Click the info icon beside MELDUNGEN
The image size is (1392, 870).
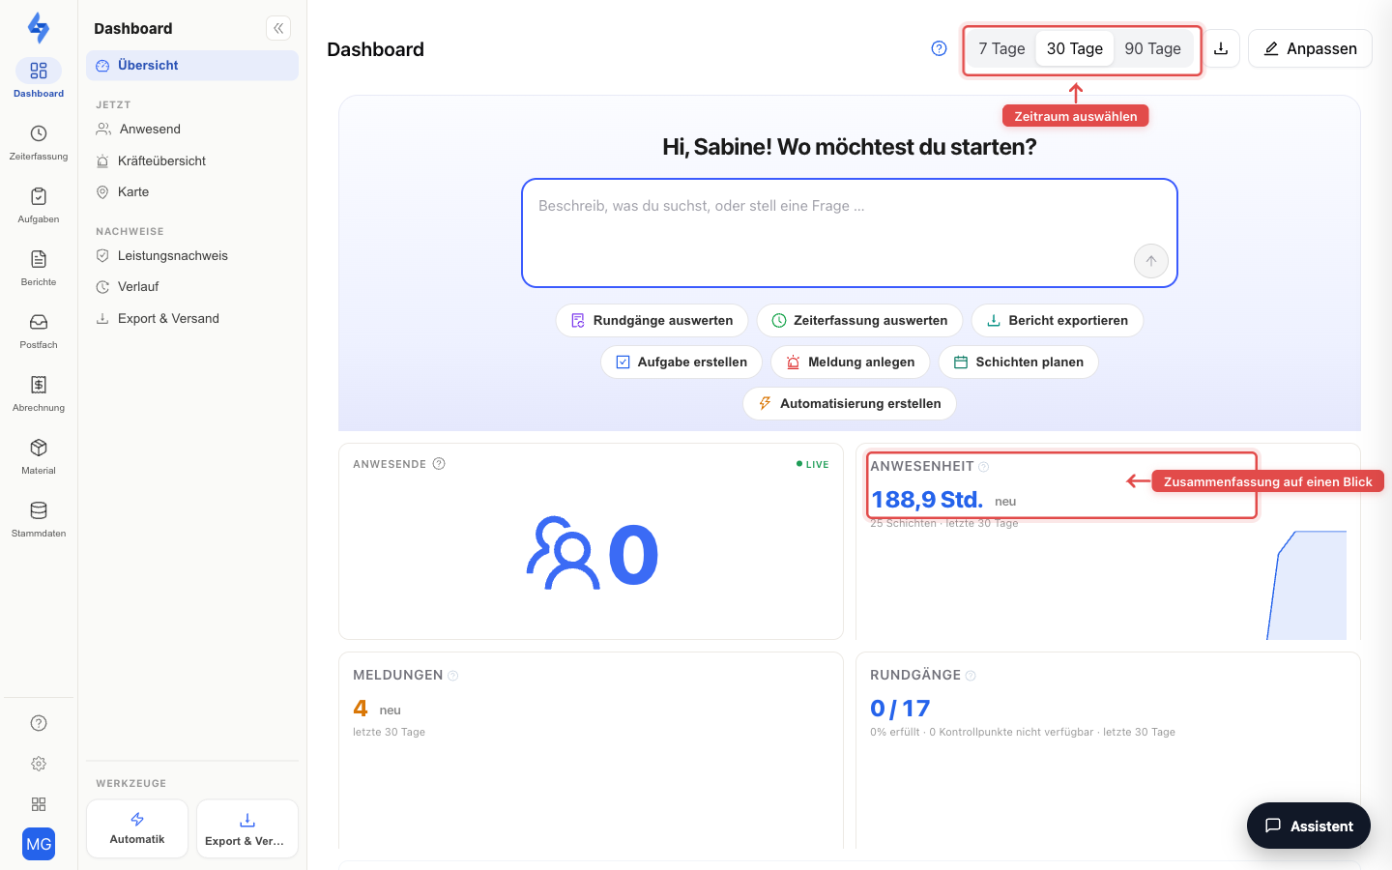452,676
